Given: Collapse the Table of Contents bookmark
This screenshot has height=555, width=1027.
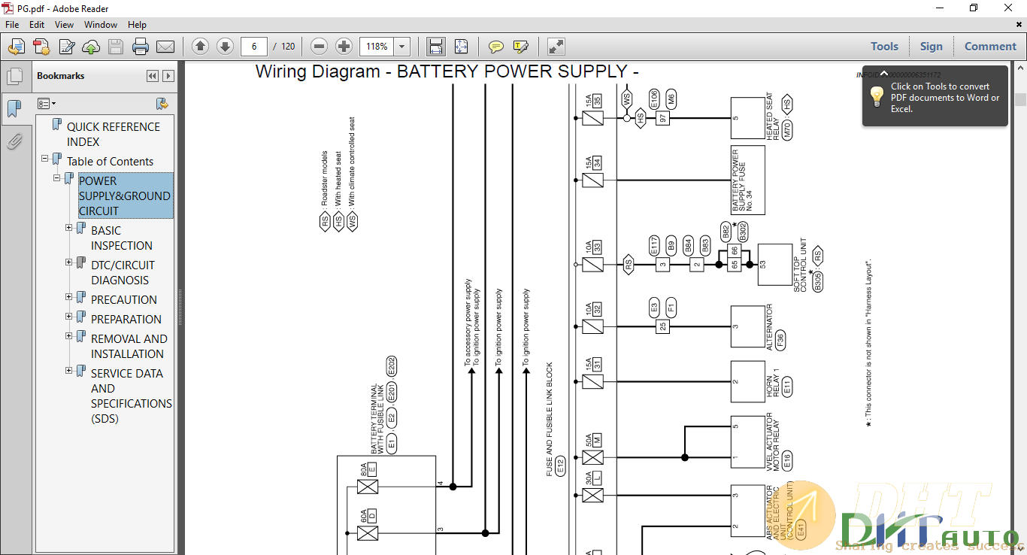Looking at the screenshot, I should tap(45, 159).
